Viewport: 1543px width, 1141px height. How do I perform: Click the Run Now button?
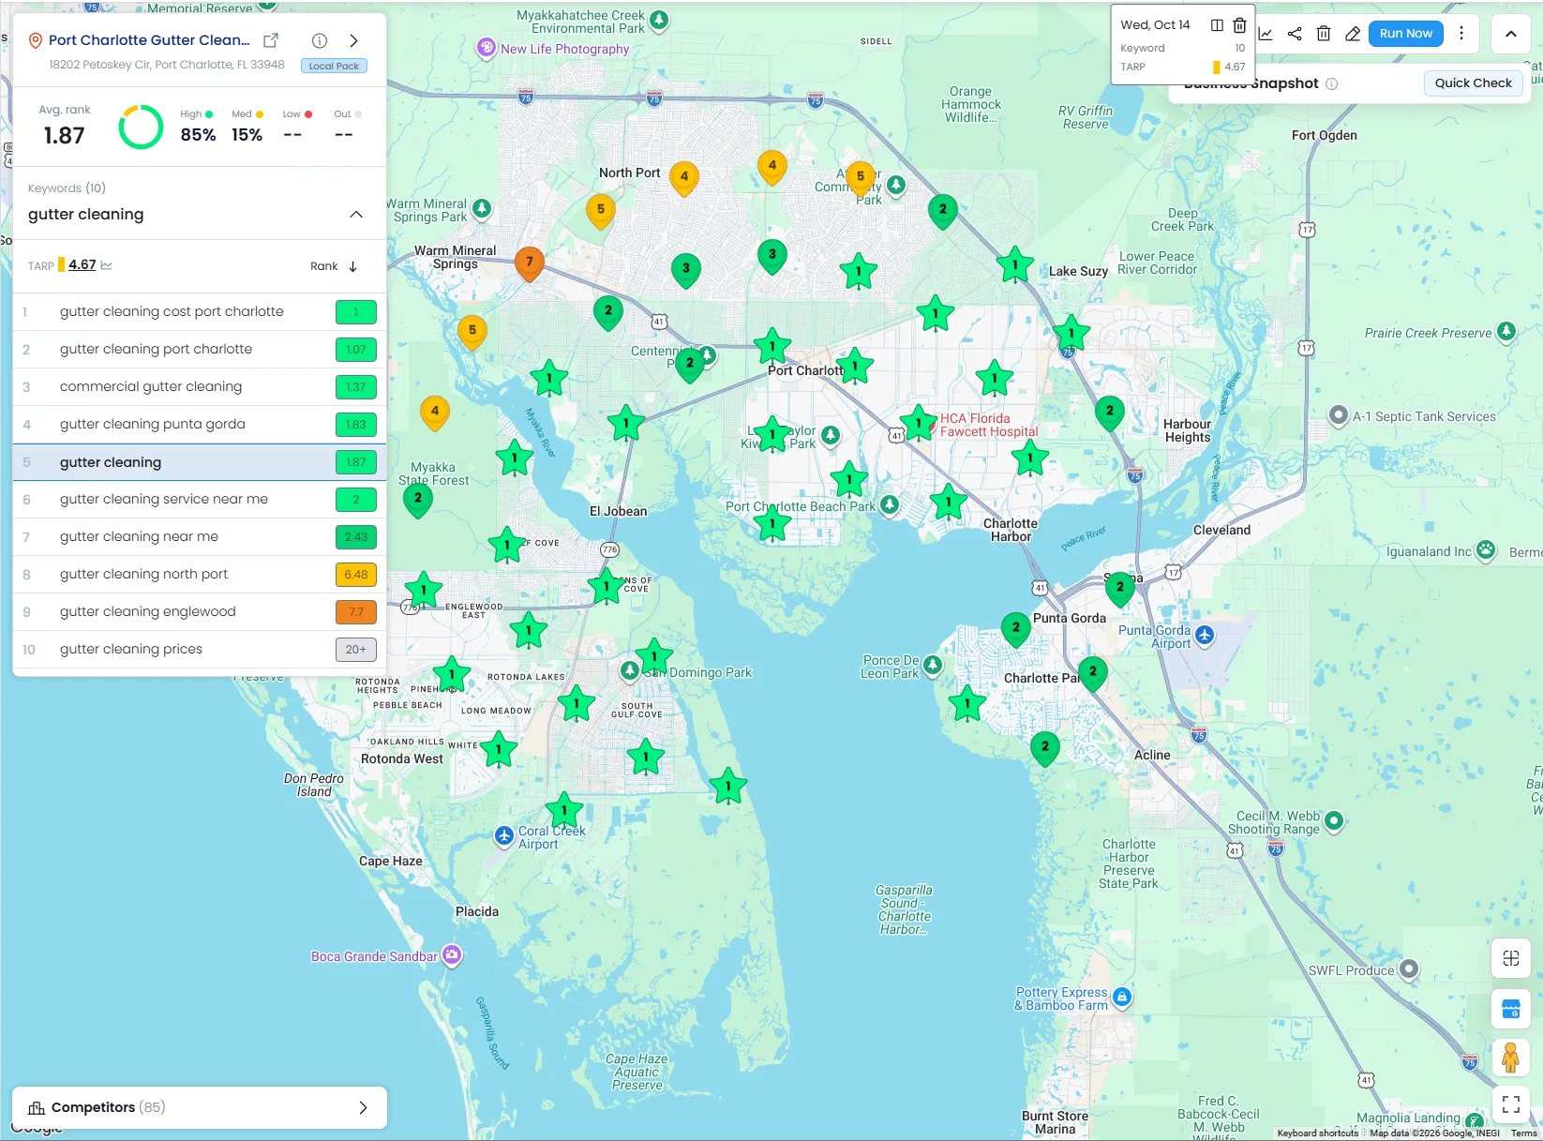click(x=1405, y=34)
